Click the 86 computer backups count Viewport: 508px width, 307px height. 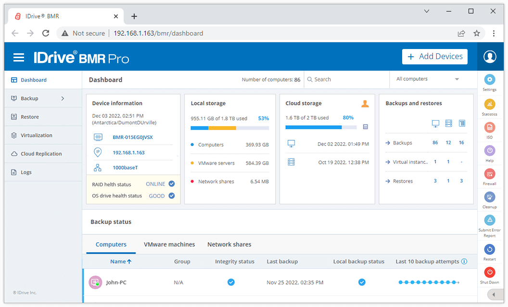(435, 143)
